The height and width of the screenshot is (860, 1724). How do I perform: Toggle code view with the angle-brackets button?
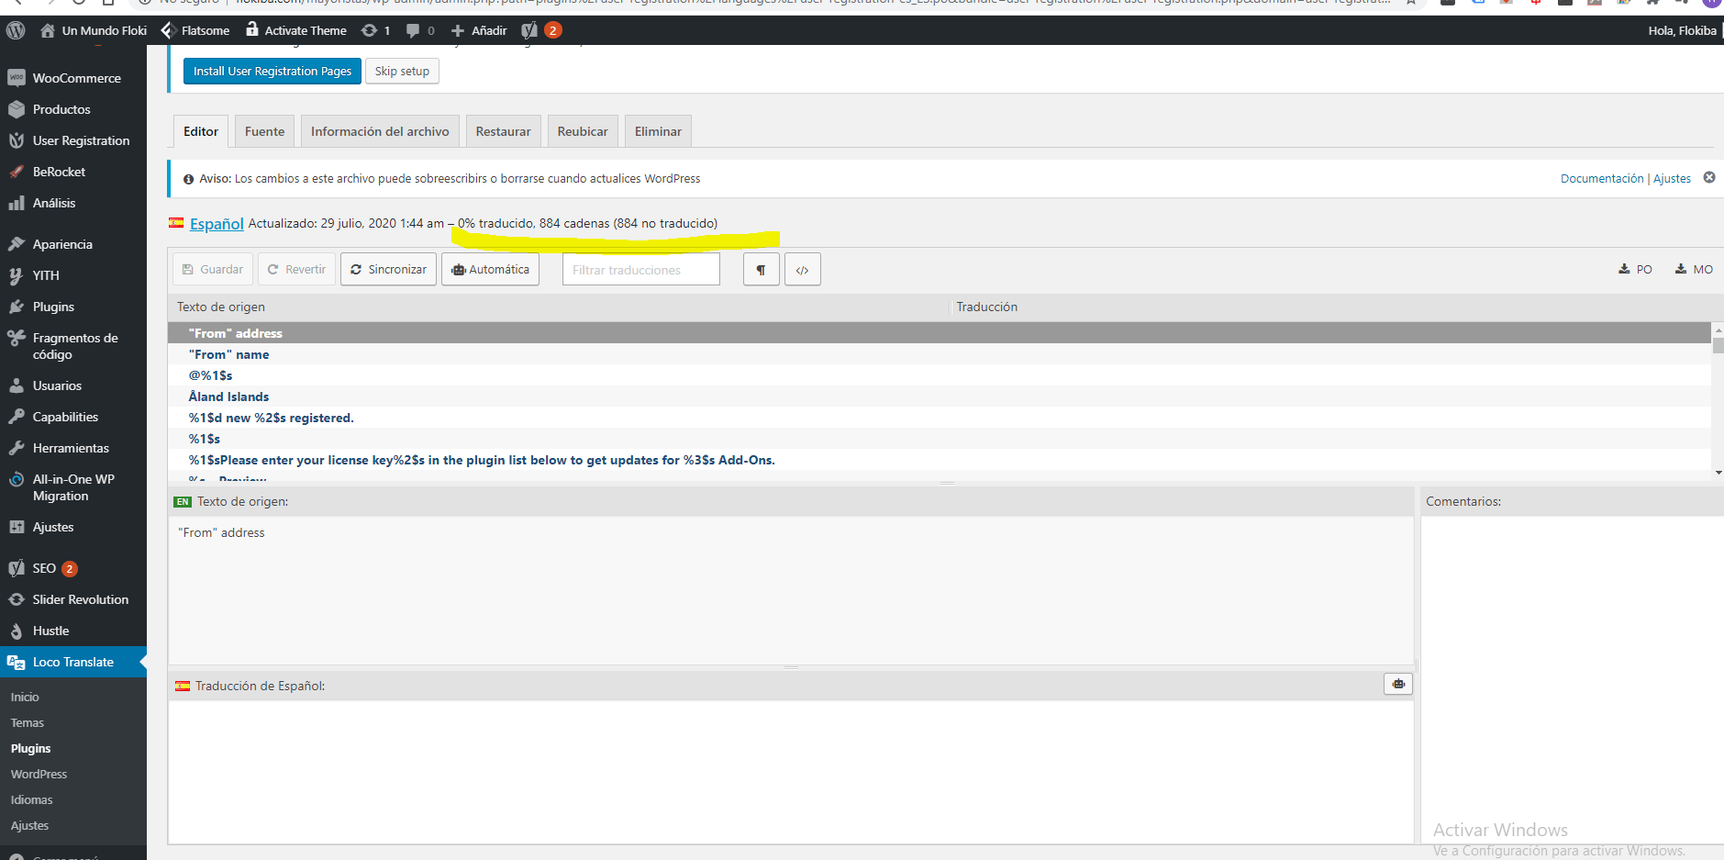click(803, 270)
